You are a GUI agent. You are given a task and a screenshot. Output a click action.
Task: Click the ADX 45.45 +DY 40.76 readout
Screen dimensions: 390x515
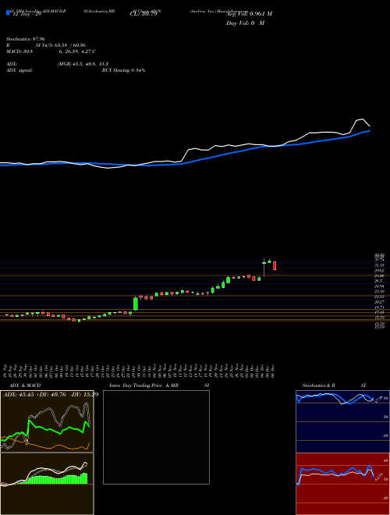click(51, 394)
